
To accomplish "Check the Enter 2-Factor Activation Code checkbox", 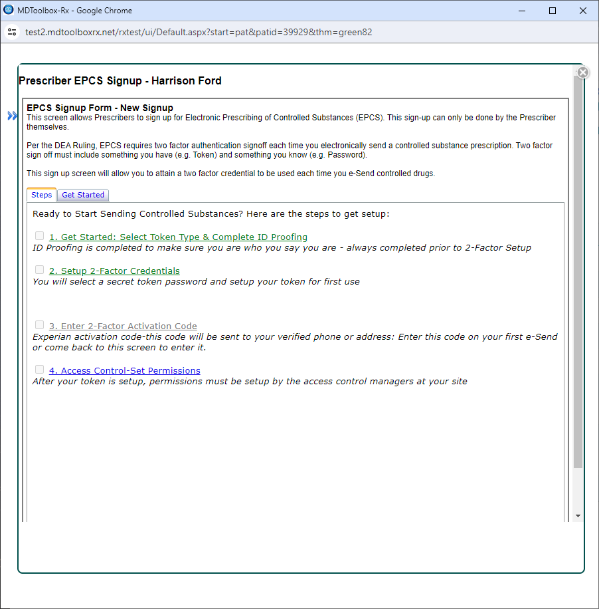I will point(40,324).
